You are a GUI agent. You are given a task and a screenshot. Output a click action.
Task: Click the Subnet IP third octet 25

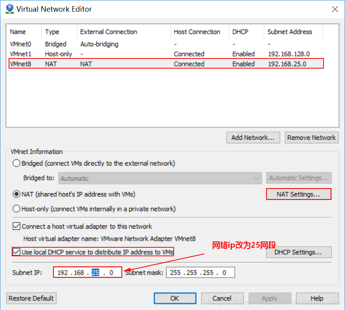95,273
